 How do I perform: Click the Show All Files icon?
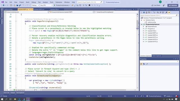pos(163,12)
